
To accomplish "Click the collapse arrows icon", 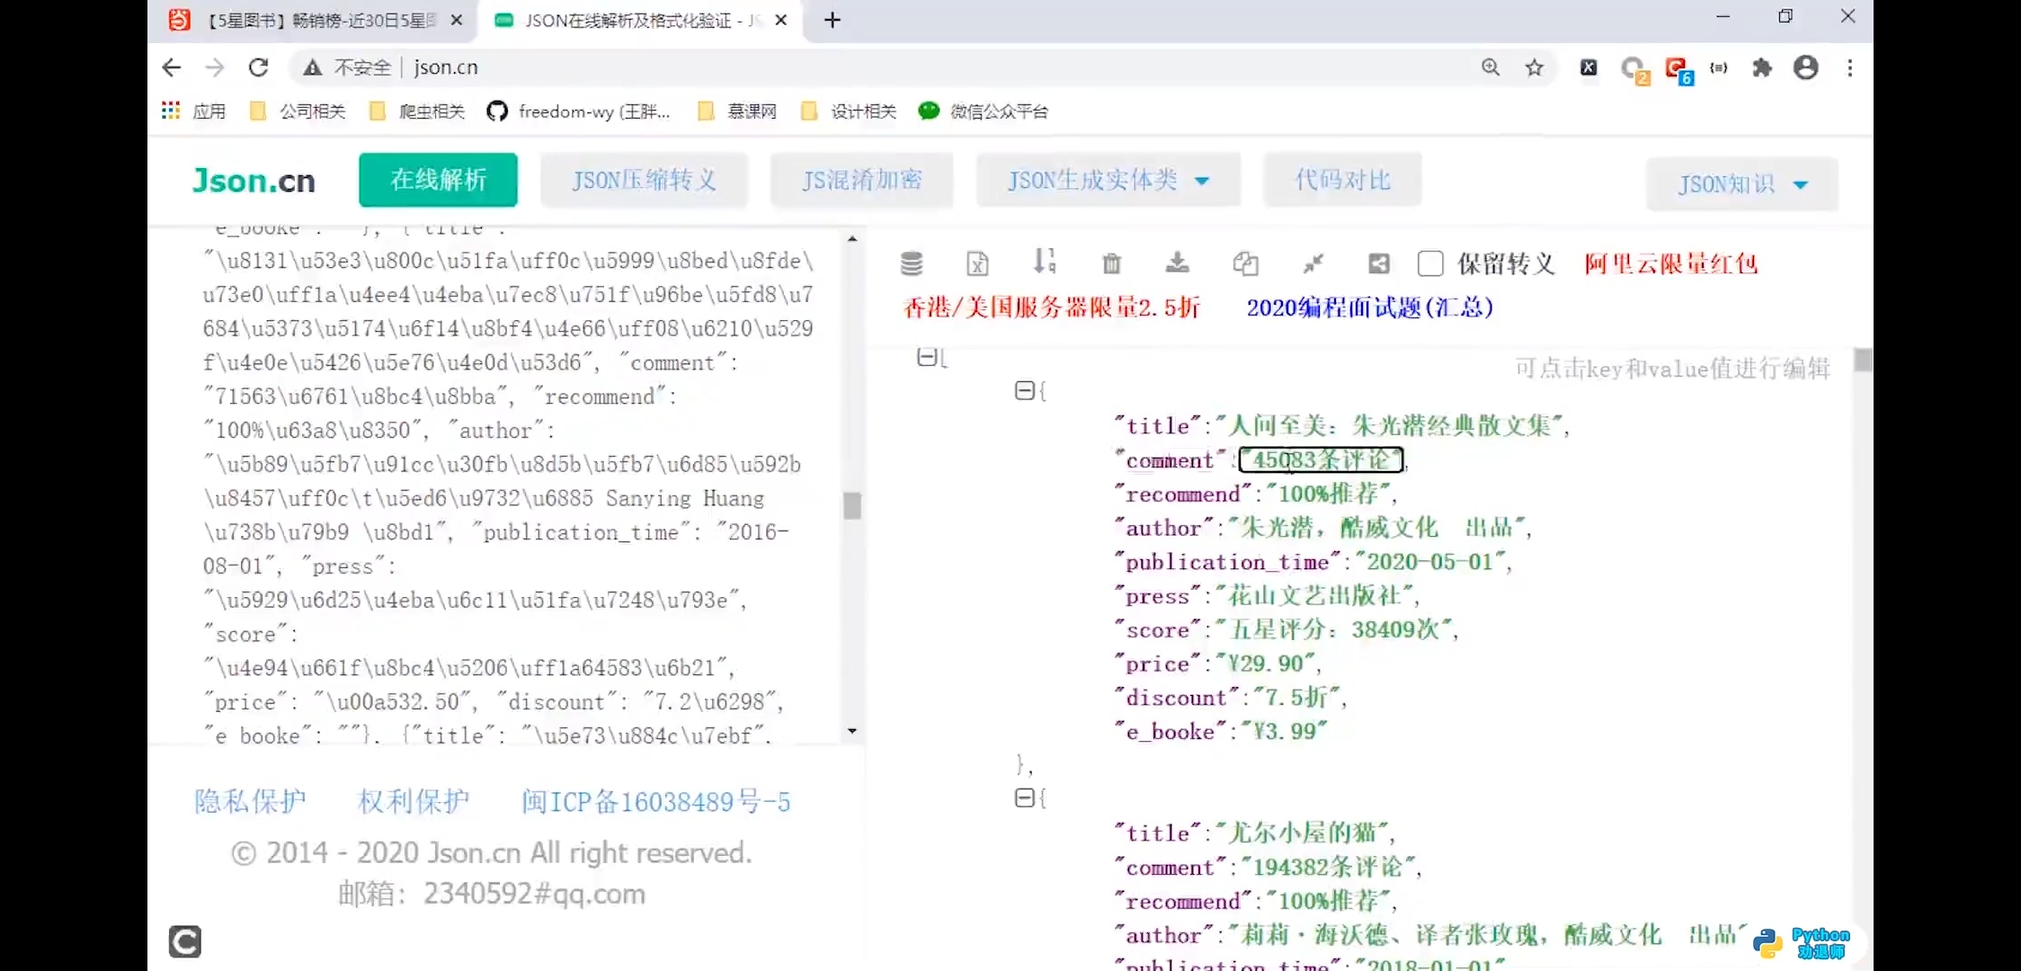I will click(x=1313, y=263).
